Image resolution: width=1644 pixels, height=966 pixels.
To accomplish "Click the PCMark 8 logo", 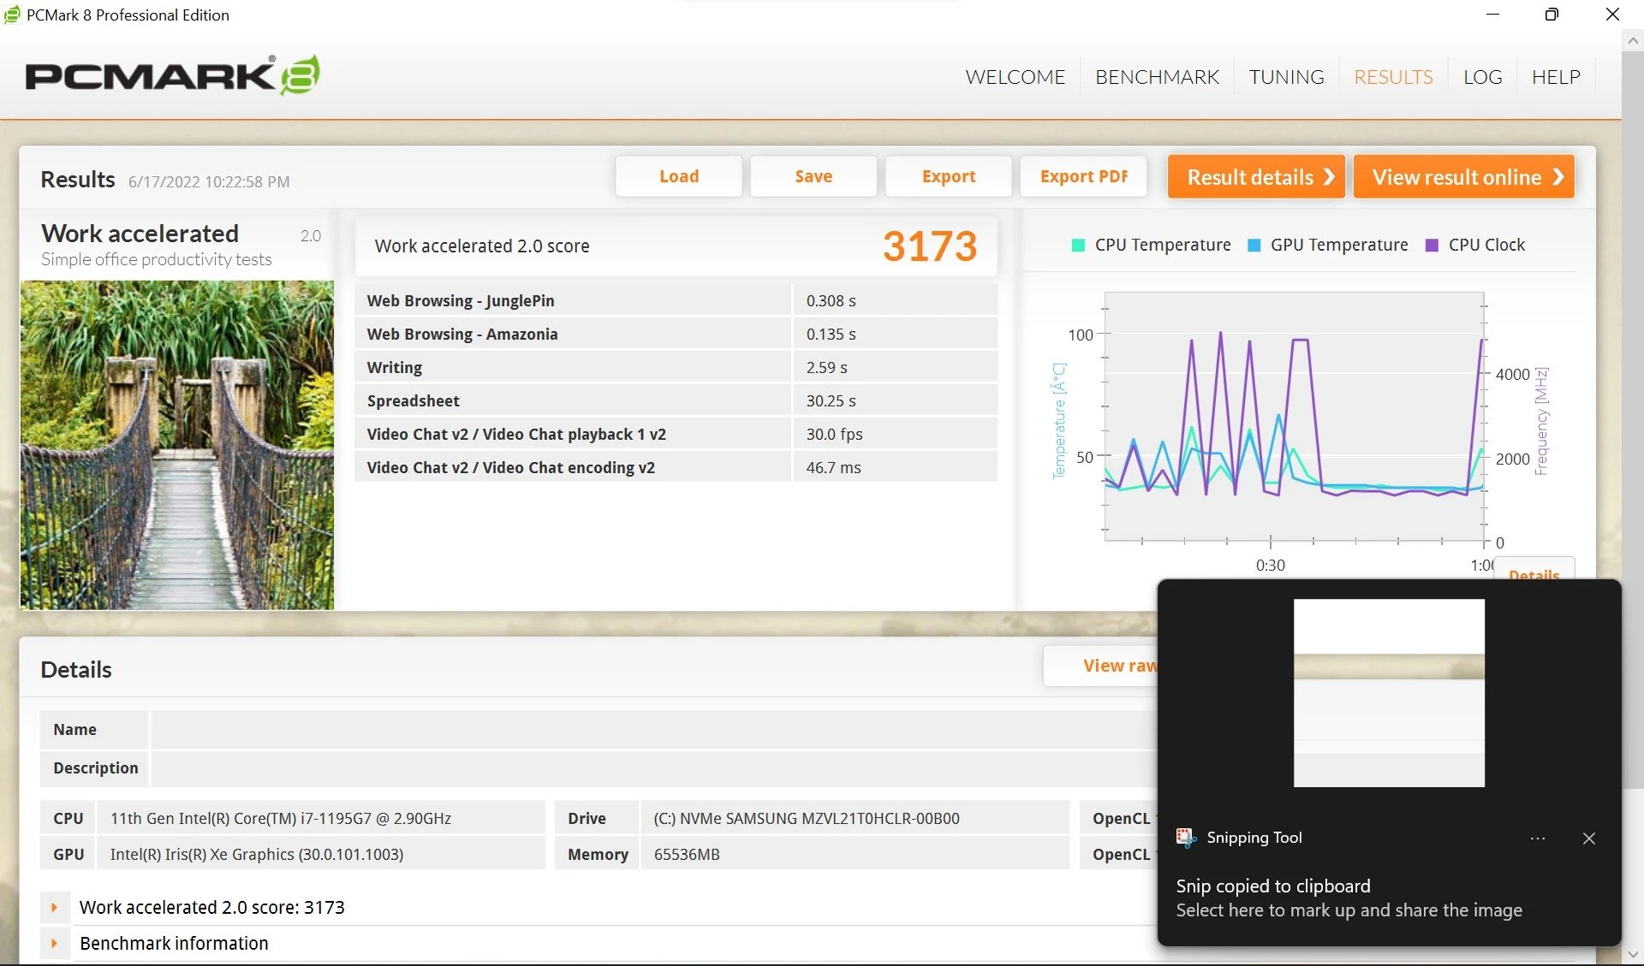I will click(x=172, y=75).
